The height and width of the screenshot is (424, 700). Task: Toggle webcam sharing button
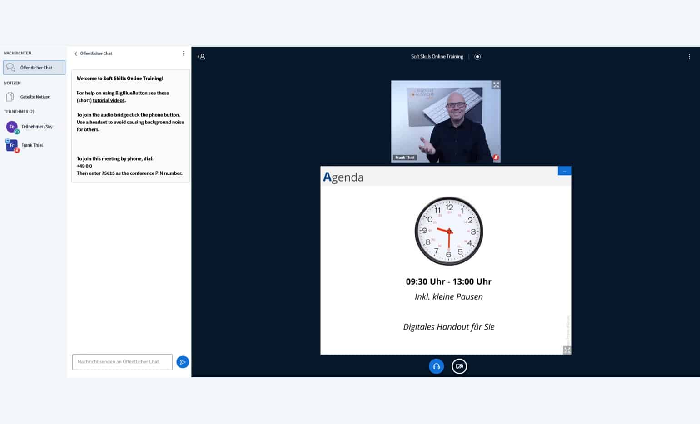click(459, 366)
